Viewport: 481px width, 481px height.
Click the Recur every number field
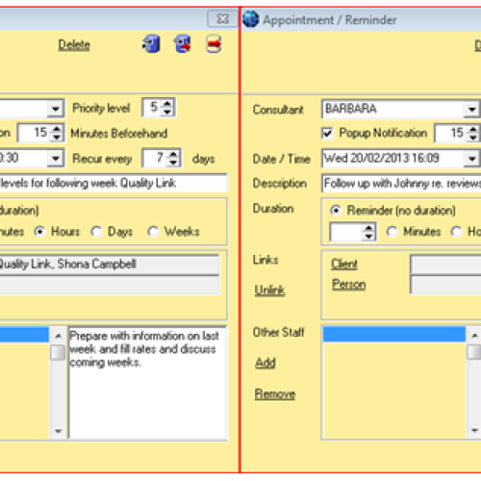pyautogui.click(x=156, y=158)
